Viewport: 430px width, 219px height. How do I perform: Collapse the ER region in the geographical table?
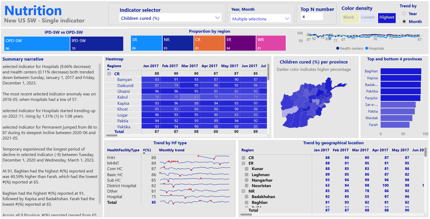243,163
